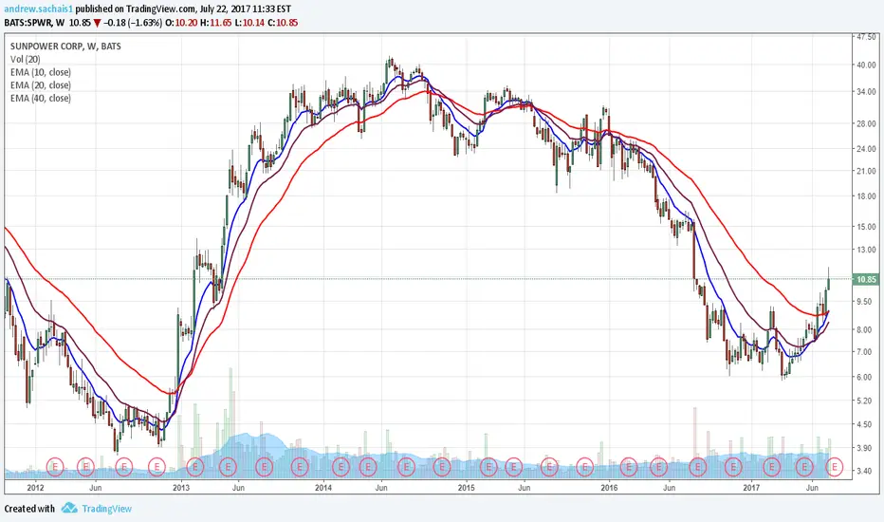This screenshot has height=522, width=884.
Task: Select the EMA (10, close) indicator label
Action: (41, 72)
